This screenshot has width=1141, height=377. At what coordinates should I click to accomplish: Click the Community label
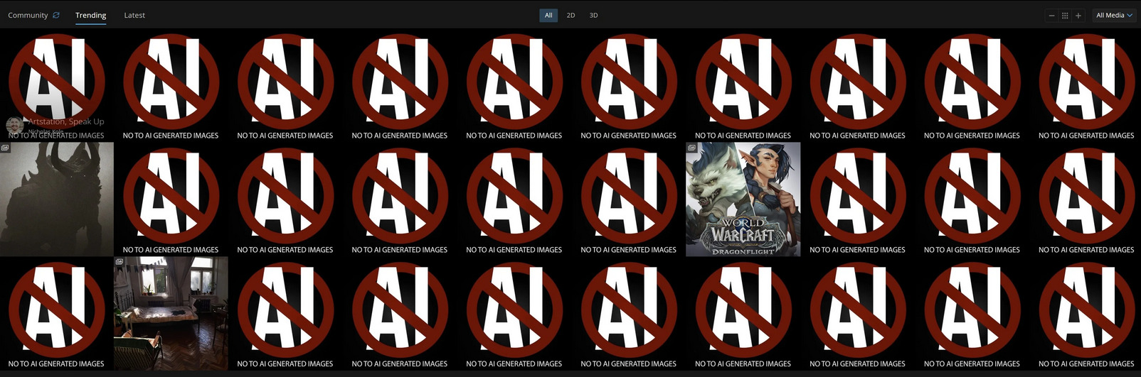28,15
